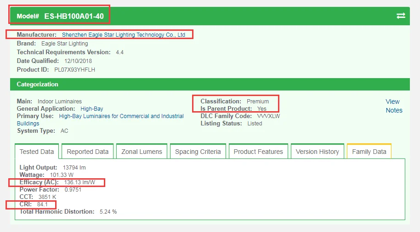Open the Reported Data tab
The height and width of the screenshot is (232, 420).
click(x=88, y=152)
